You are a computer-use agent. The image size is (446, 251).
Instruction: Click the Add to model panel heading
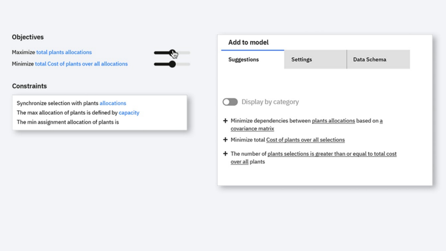pos(248,42)
